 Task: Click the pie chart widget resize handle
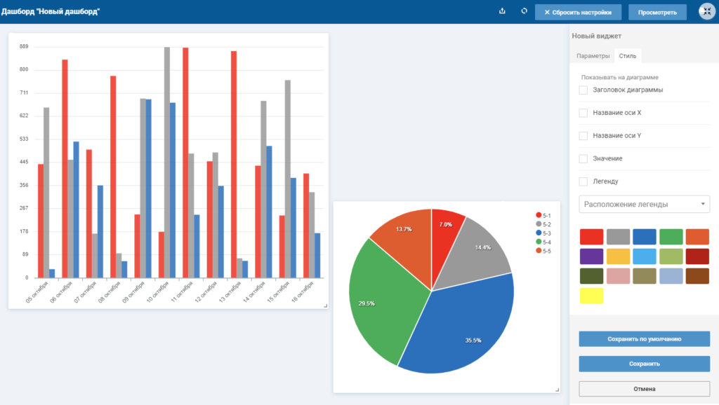tap(557, 390)
